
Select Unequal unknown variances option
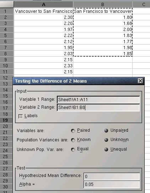(x=106, y=150)
